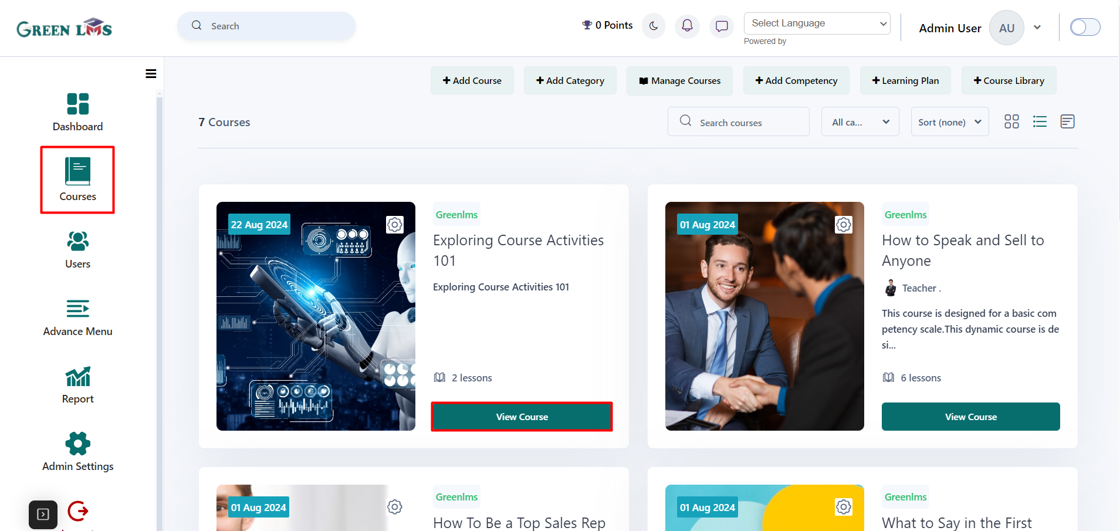
Task: Open Admin Settings in sidebar
Action: [77, 452]
